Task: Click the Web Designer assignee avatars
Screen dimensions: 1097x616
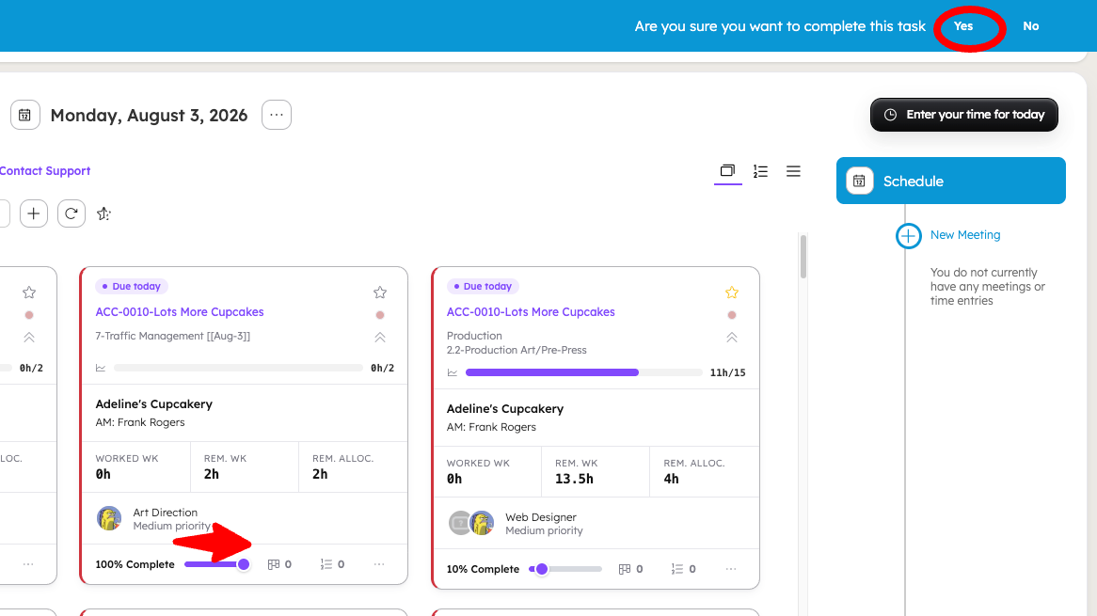Action: click(471, 523)
